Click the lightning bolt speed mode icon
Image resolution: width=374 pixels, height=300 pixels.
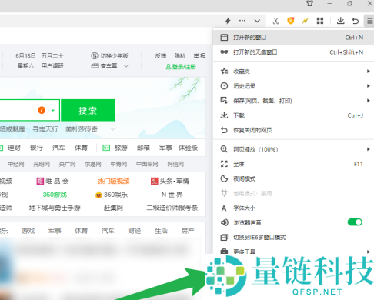point(228,21)
